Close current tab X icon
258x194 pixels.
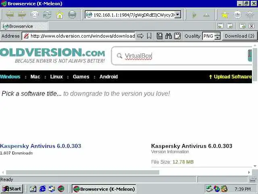pyautogui.click(x=252, y=26)
